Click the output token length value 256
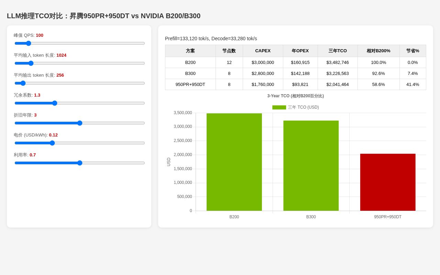 pyautogui.click(x=60, y=75)
